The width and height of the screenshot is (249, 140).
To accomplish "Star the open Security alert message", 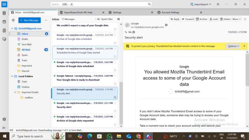I will [x=245, y=19].
